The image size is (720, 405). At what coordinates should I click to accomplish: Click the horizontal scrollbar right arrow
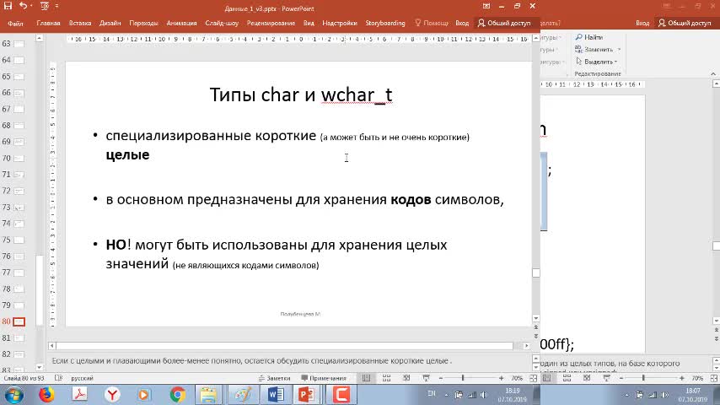coord(527,345)
